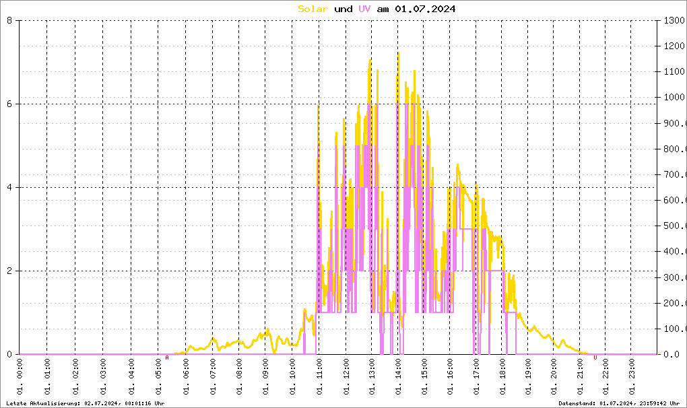Click the right axis label '600.'
The height and width of the screenshot is (408, 687).
click(x=674, y=201)
